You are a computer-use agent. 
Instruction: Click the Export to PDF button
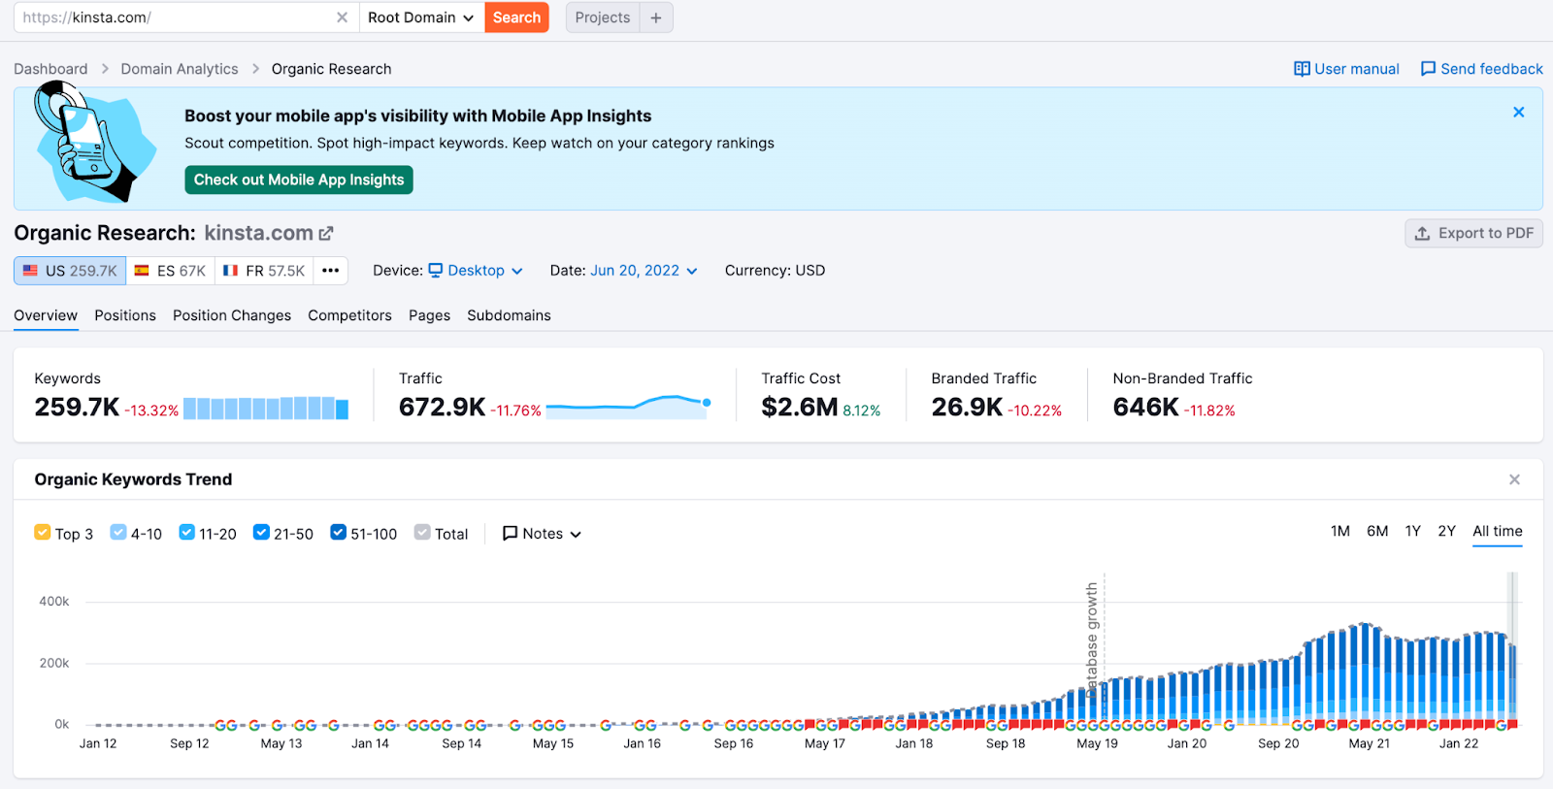[x=1473, y=233]
